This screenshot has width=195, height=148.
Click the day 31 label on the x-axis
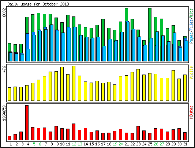185,144
